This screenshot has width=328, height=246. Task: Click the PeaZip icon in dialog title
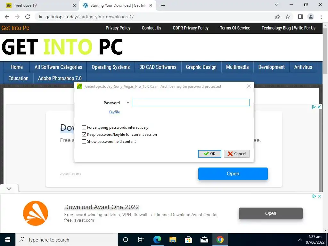(x=79, y=86)
